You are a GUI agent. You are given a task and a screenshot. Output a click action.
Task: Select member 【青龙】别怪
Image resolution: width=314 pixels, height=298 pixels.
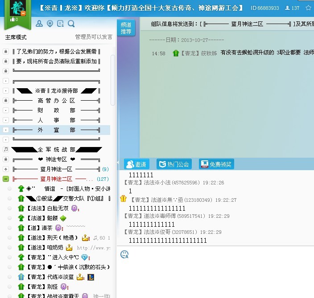42,287
